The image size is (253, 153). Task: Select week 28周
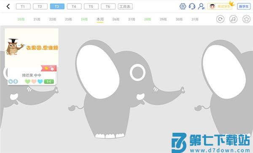148,19
